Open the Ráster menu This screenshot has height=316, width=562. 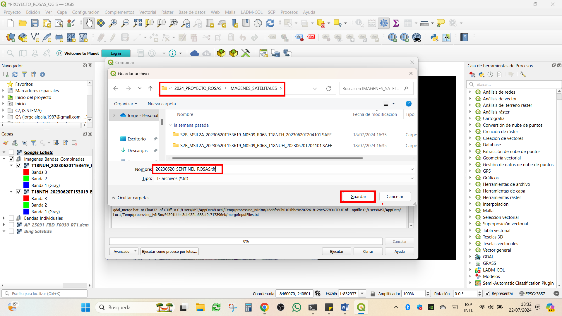click(167, 12)
